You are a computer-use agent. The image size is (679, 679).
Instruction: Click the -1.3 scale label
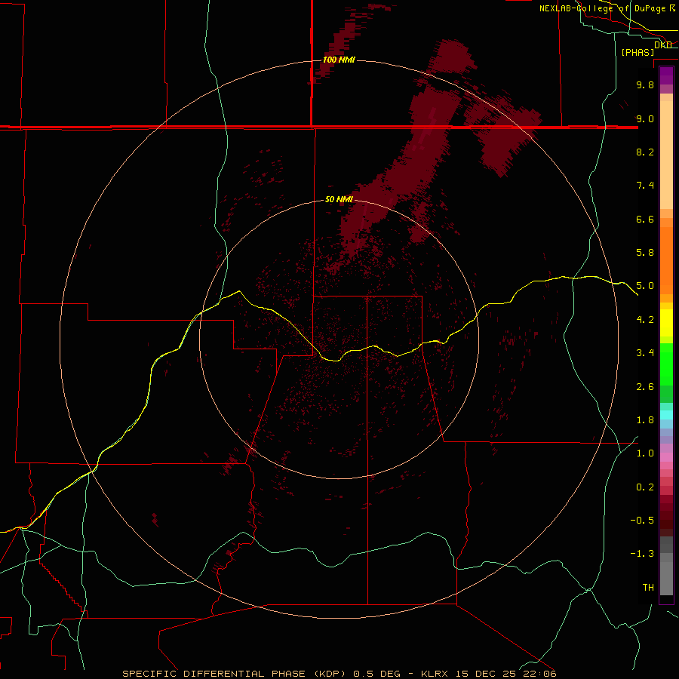(642, 554)
